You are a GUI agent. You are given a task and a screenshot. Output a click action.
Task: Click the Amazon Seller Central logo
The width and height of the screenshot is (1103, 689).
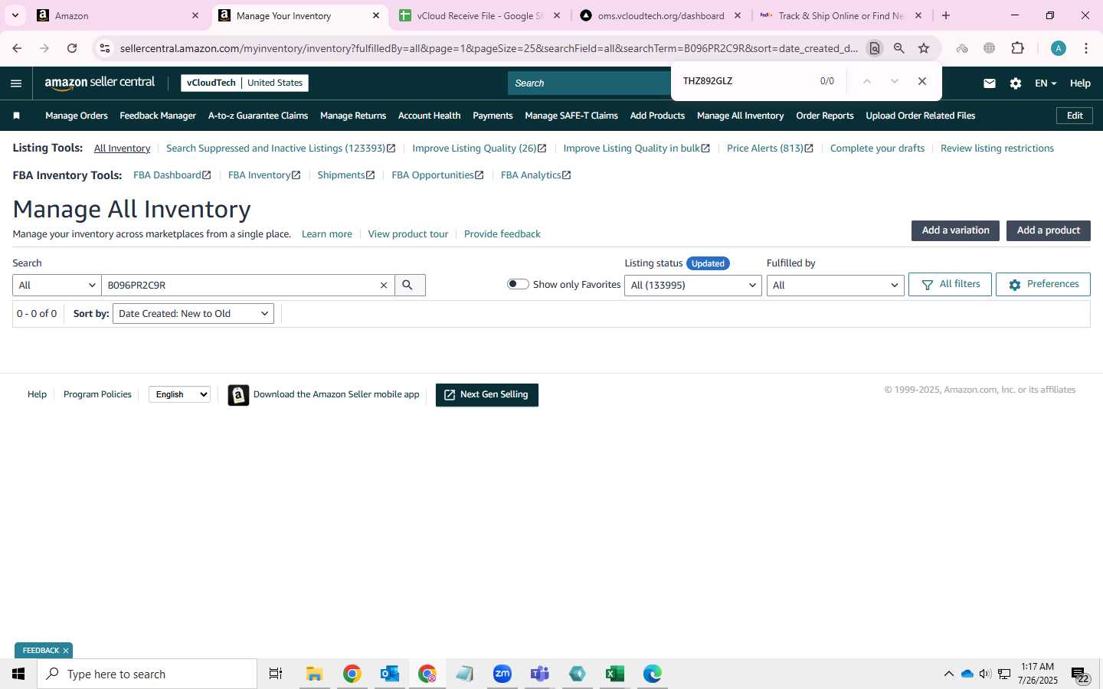pos(100,83)
